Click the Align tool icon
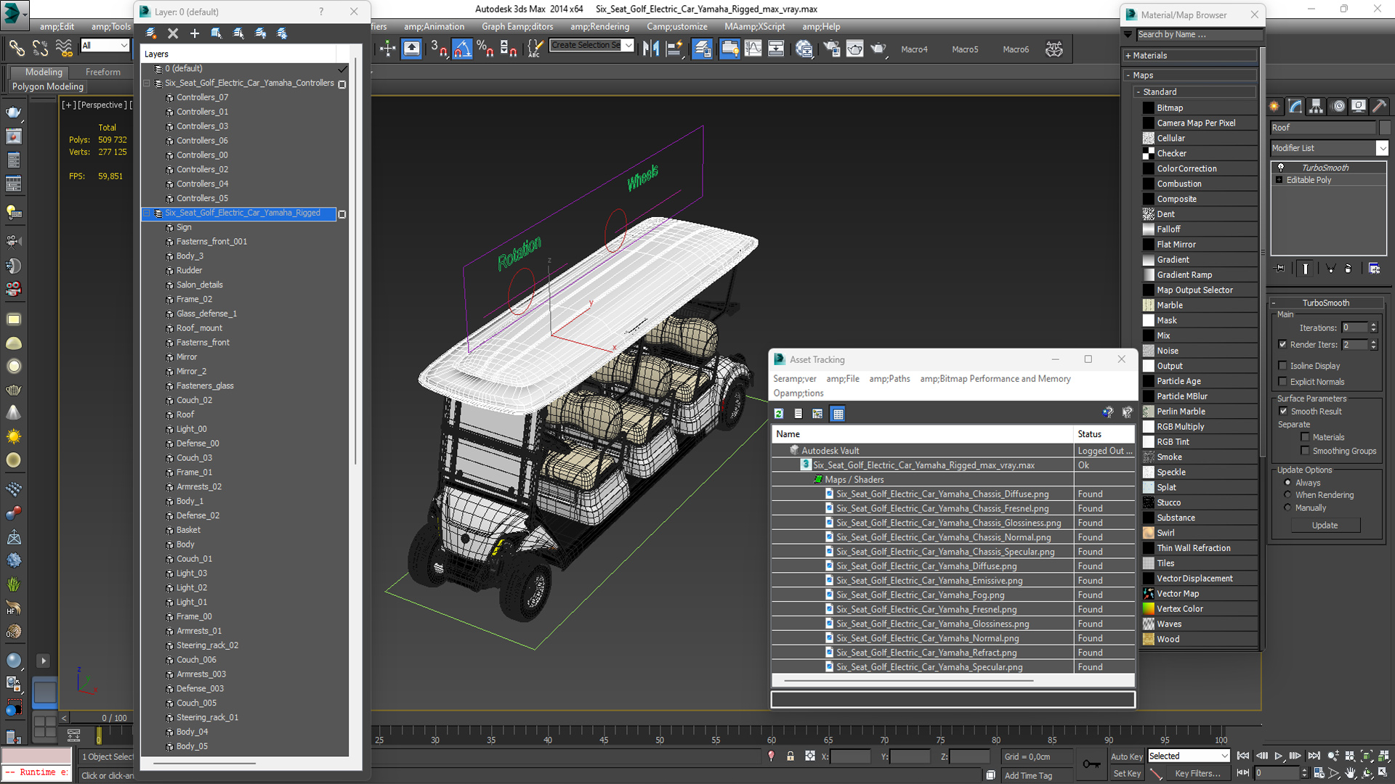 click(674, 49)
